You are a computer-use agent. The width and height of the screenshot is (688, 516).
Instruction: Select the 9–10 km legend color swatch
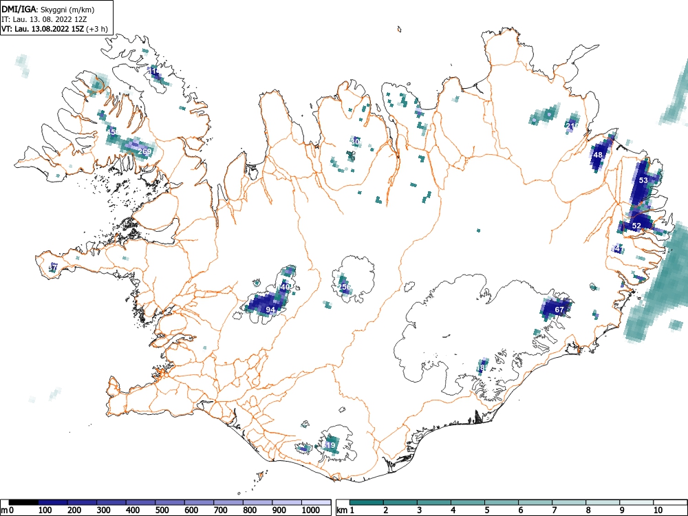click(636, 502)
